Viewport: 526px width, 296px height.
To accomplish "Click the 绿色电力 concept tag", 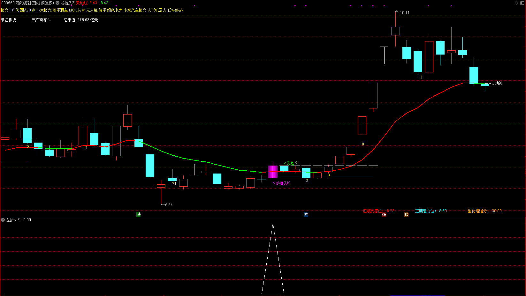I will (x=115, y=11).
